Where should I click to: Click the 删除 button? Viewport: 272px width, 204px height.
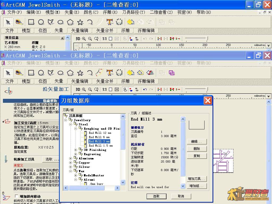click(x=197, y=149)
